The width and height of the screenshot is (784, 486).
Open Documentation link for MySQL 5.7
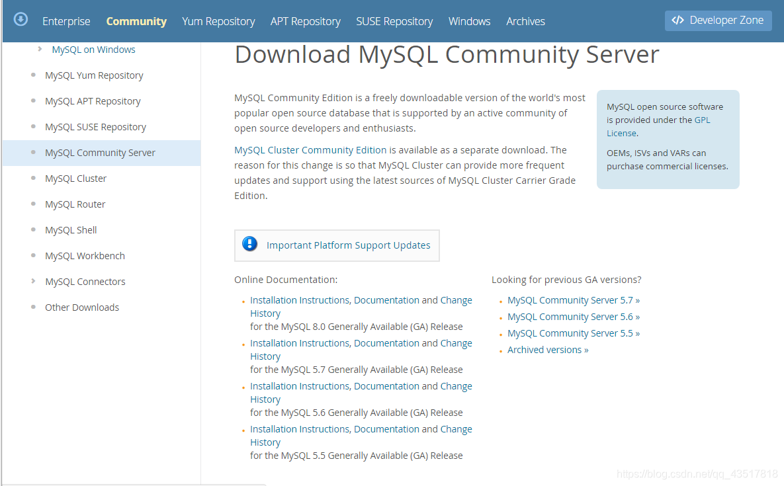(386, 343)
